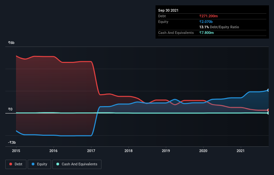This screenshot has width=274, height=175.
Task: Click tooltip Cash And Equivalents label
Action: [x=176, y=33]
